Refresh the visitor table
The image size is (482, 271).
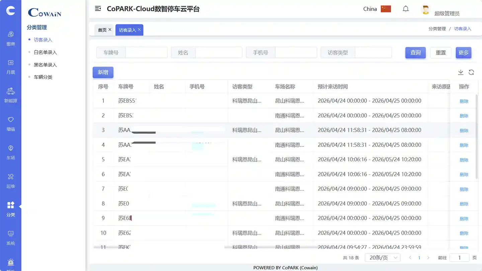click(471, 72)
